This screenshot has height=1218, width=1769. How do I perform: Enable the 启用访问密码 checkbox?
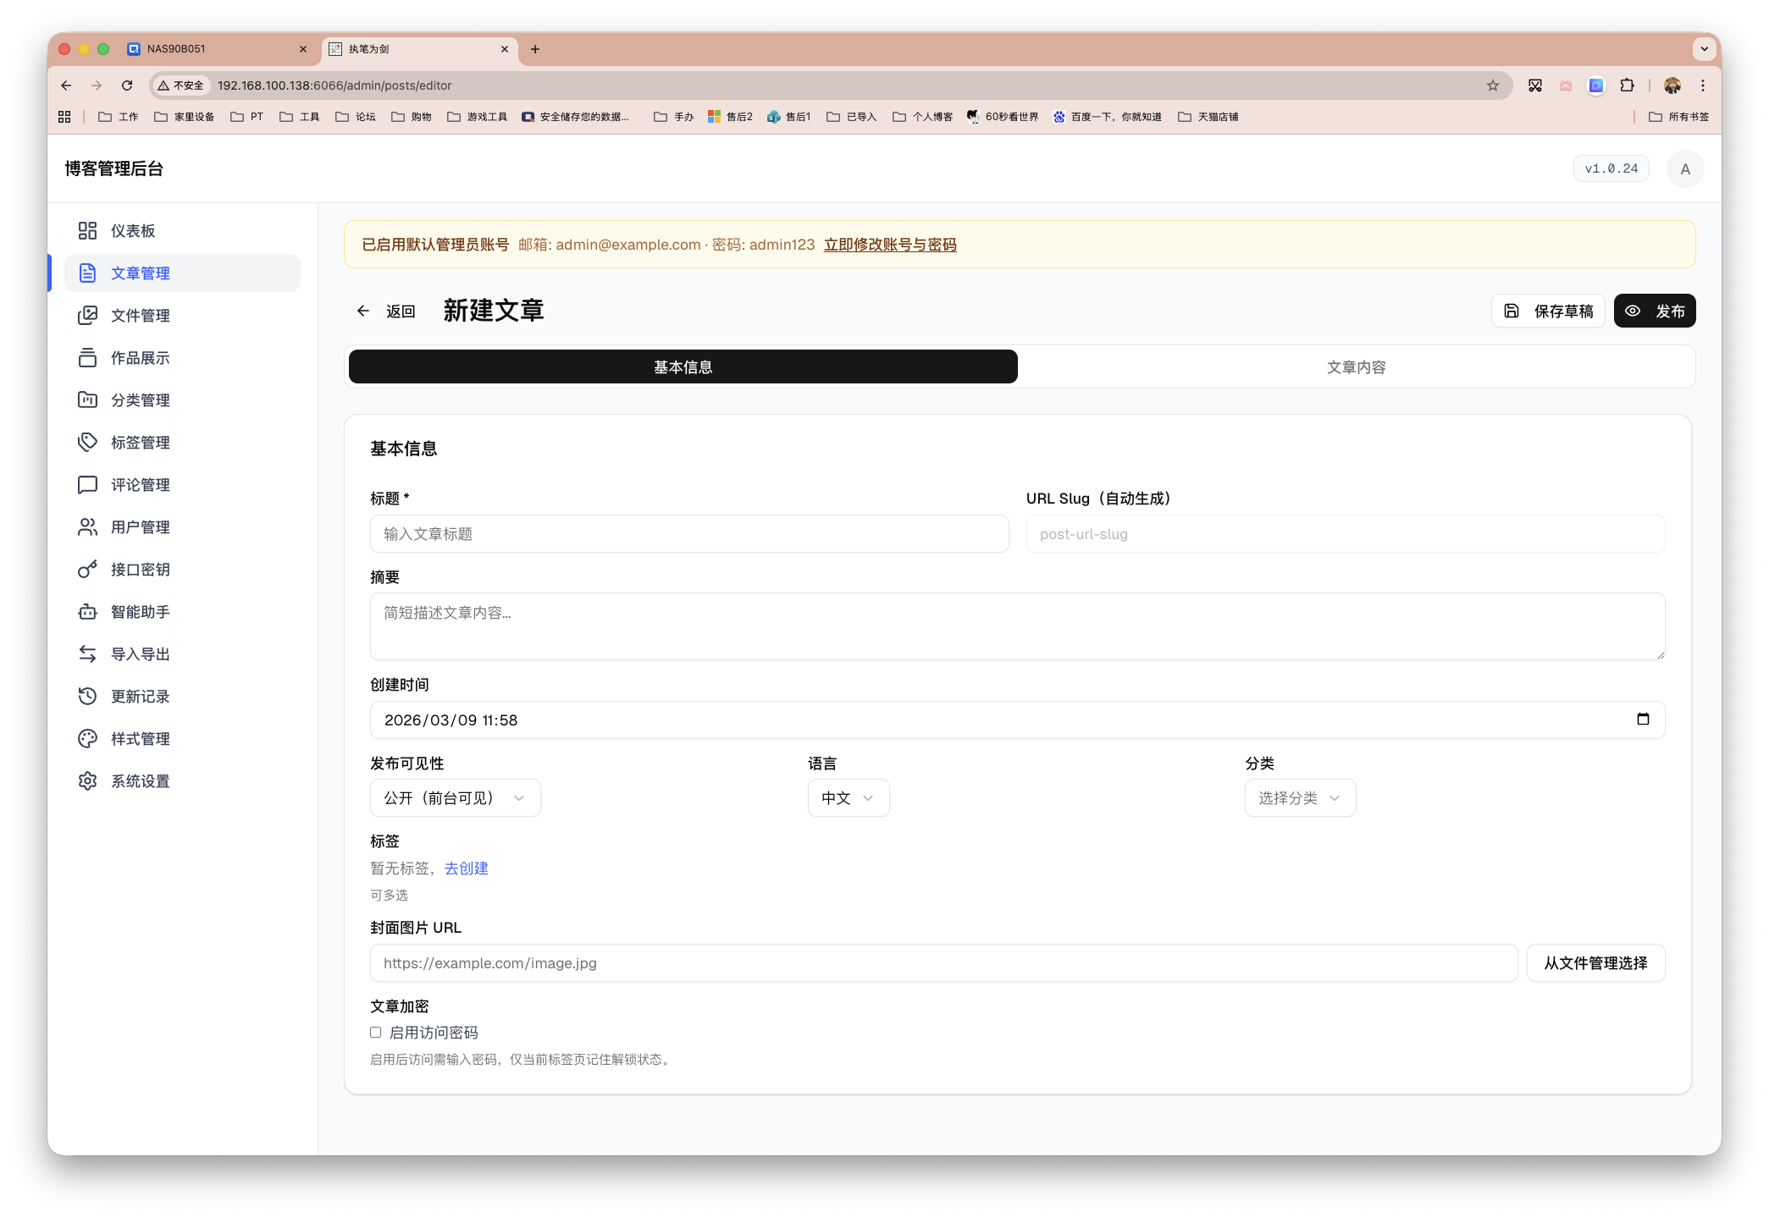coord(375,1032)
